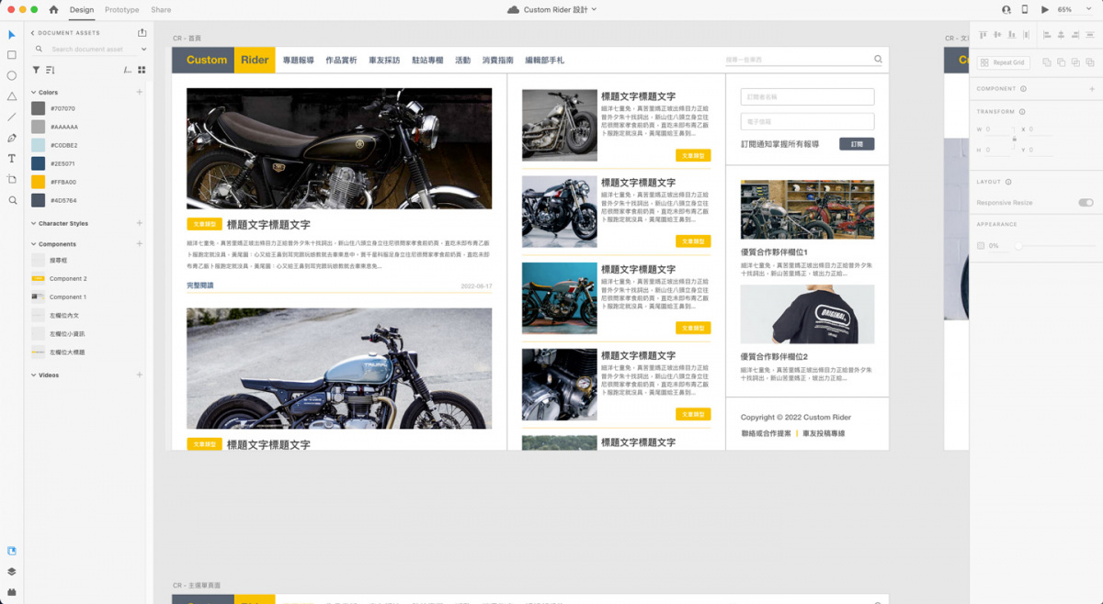
Task: Click the Exclude Overlap boolean icon
Action: pos(1090,62)
